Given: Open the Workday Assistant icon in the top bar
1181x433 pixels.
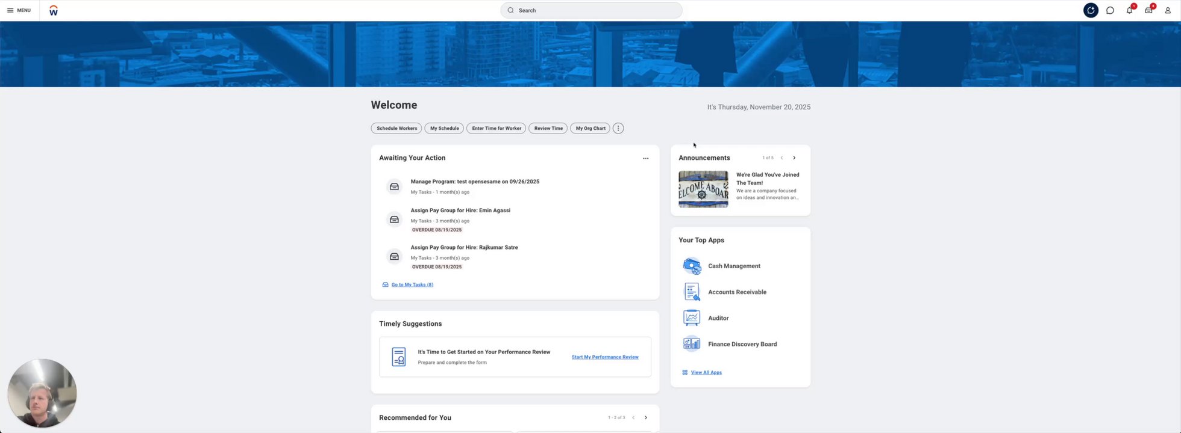Looking at the screenshot, I should click(x=1091, y=10).
